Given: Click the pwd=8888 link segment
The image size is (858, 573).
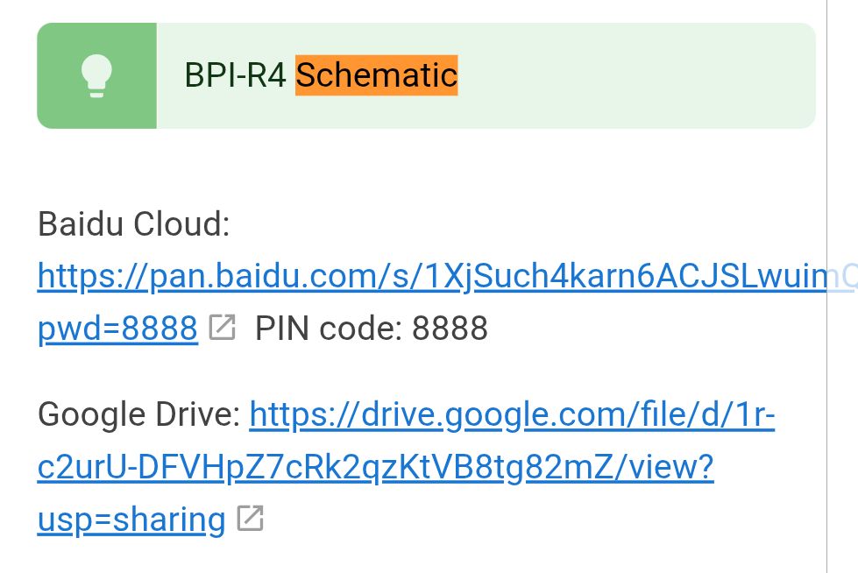Looking at the screenshot, I should pos(117,329).
